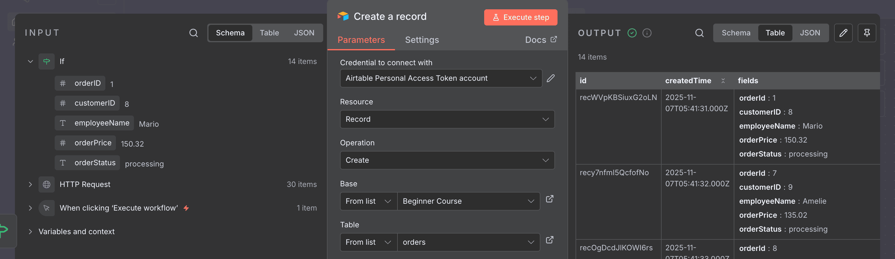This screenshot has width=895, height=259.
Task: Click the HTTP Request globe icon
Action: (x=47, y=184)
